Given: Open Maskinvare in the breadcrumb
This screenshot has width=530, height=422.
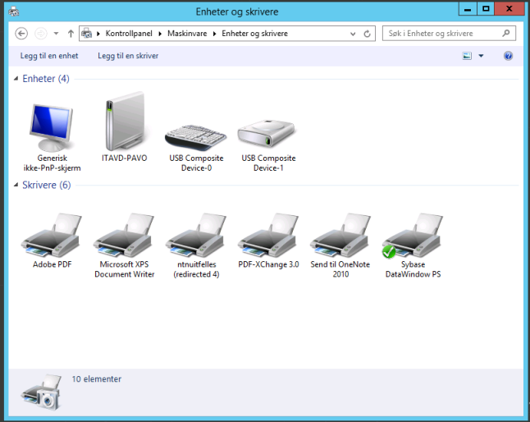Looking at the screenshot, I should click(x=187, y=34).
